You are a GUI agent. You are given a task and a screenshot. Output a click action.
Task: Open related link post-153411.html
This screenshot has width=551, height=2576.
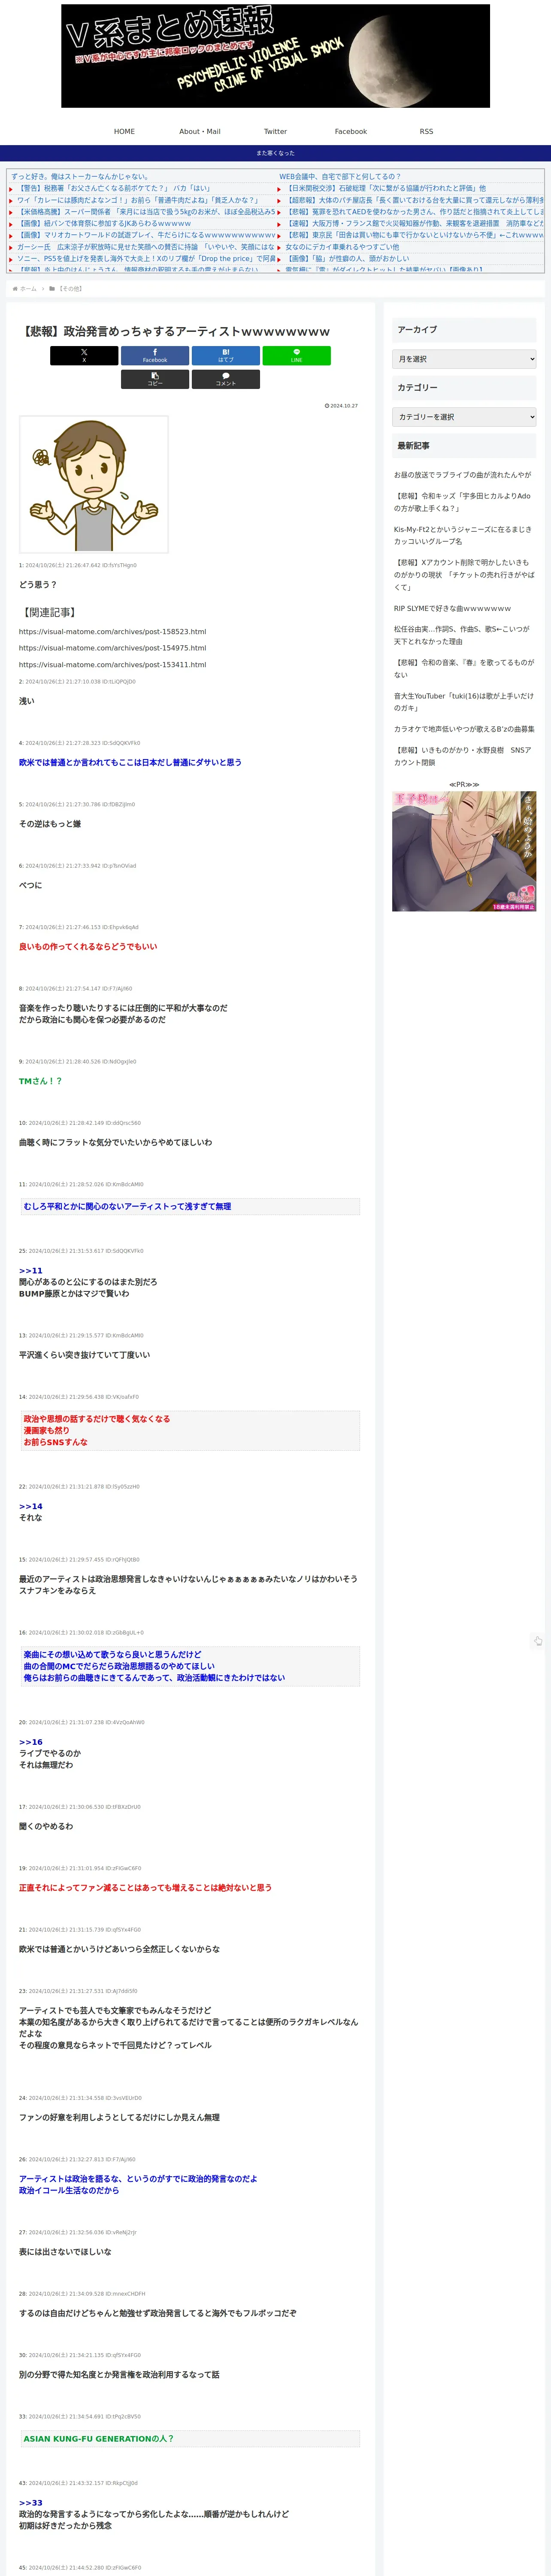pos(112,665)
